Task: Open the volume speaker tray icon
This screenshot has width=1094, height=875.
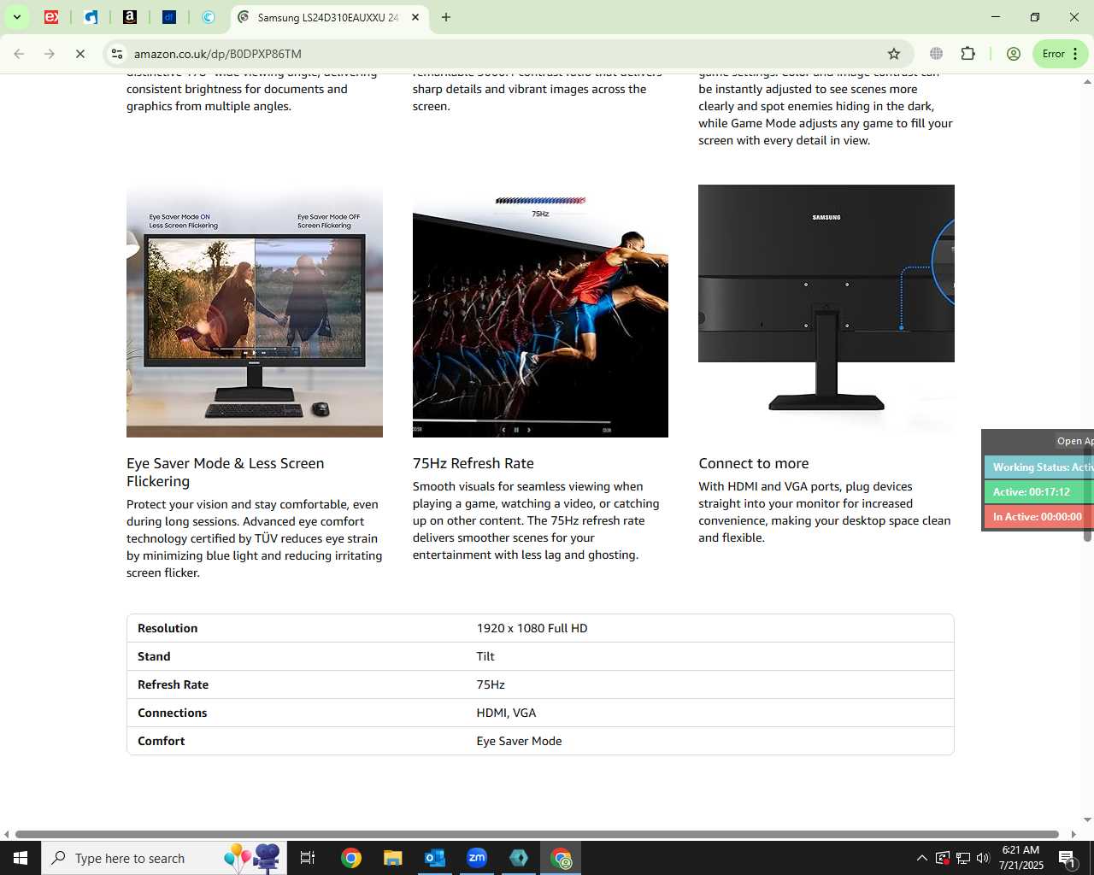Action: 983,858
